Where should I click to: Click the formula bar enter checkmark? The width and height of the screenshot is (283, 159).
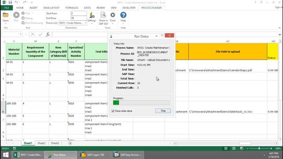[x=40, y=34]
